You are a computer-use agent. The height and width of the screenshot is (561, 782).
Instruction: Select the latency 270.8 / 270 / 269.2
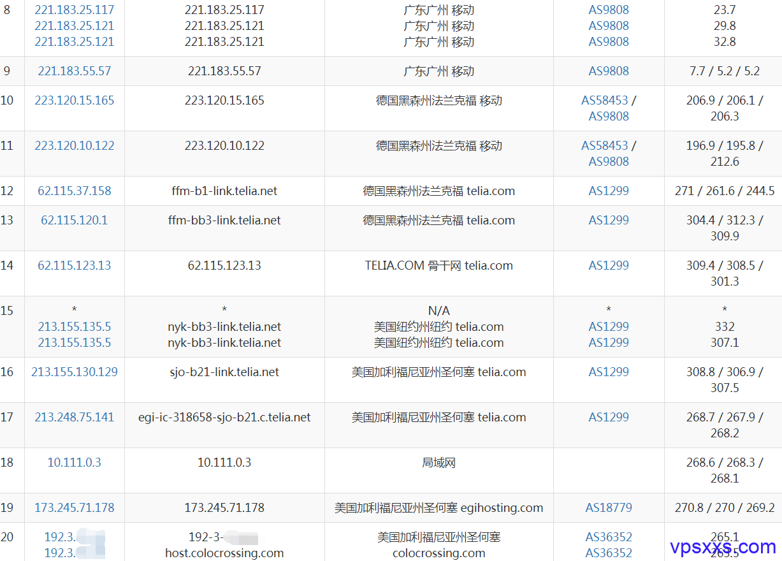(x=725, y=507)
